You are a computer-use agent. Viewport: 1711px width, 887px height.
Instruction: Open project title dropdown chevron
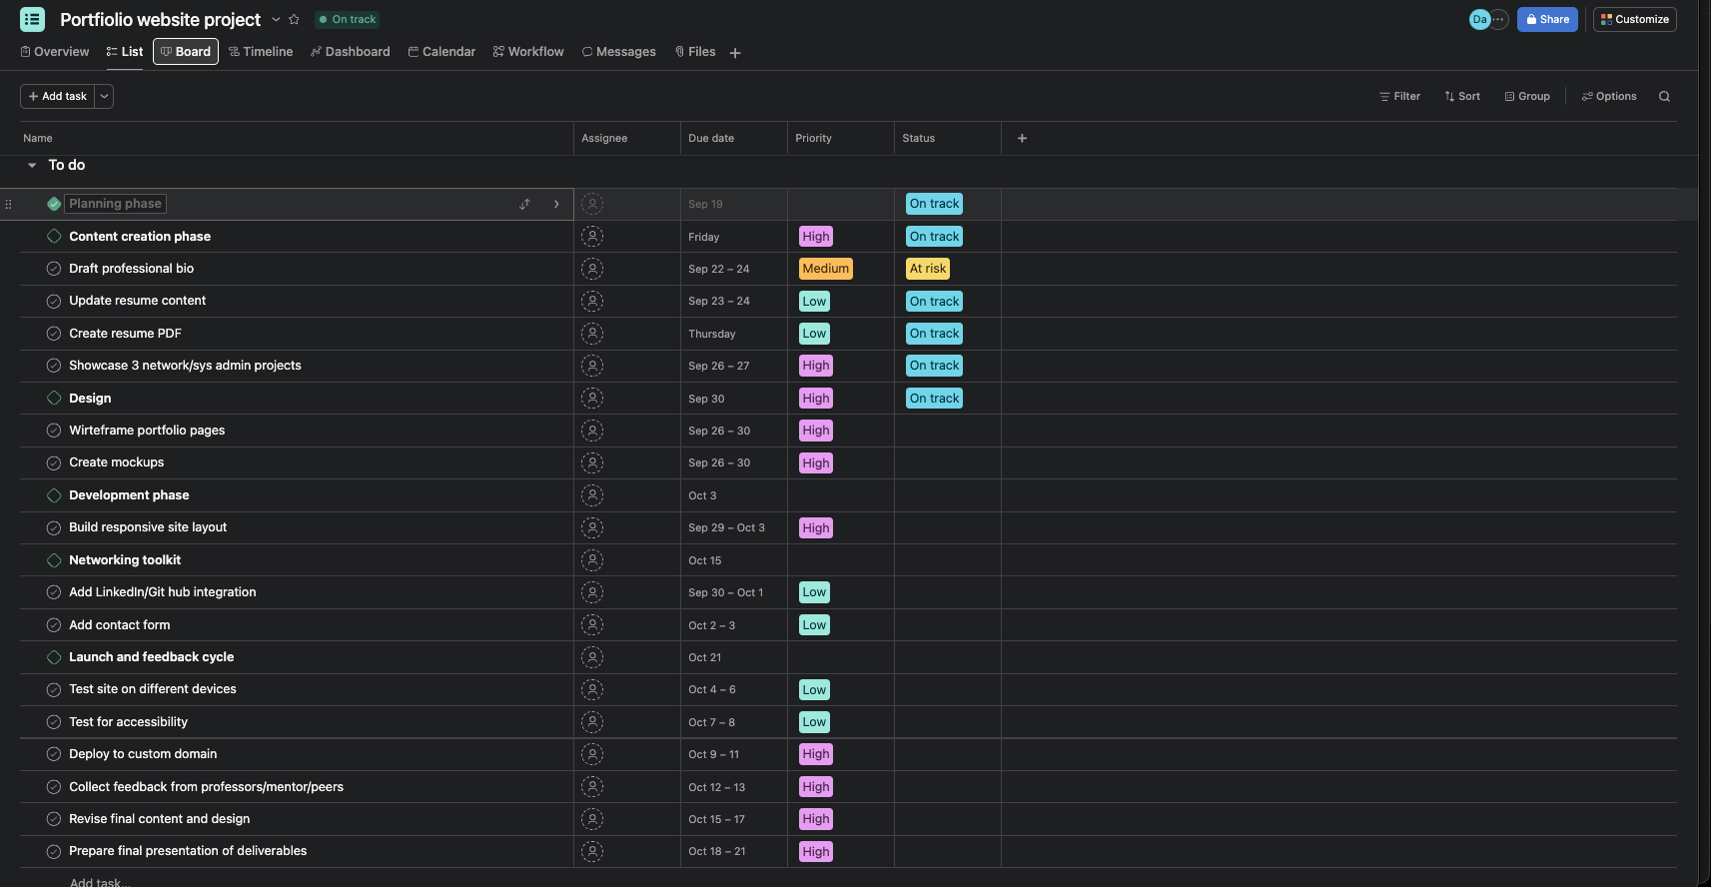[x=276, y=20]
